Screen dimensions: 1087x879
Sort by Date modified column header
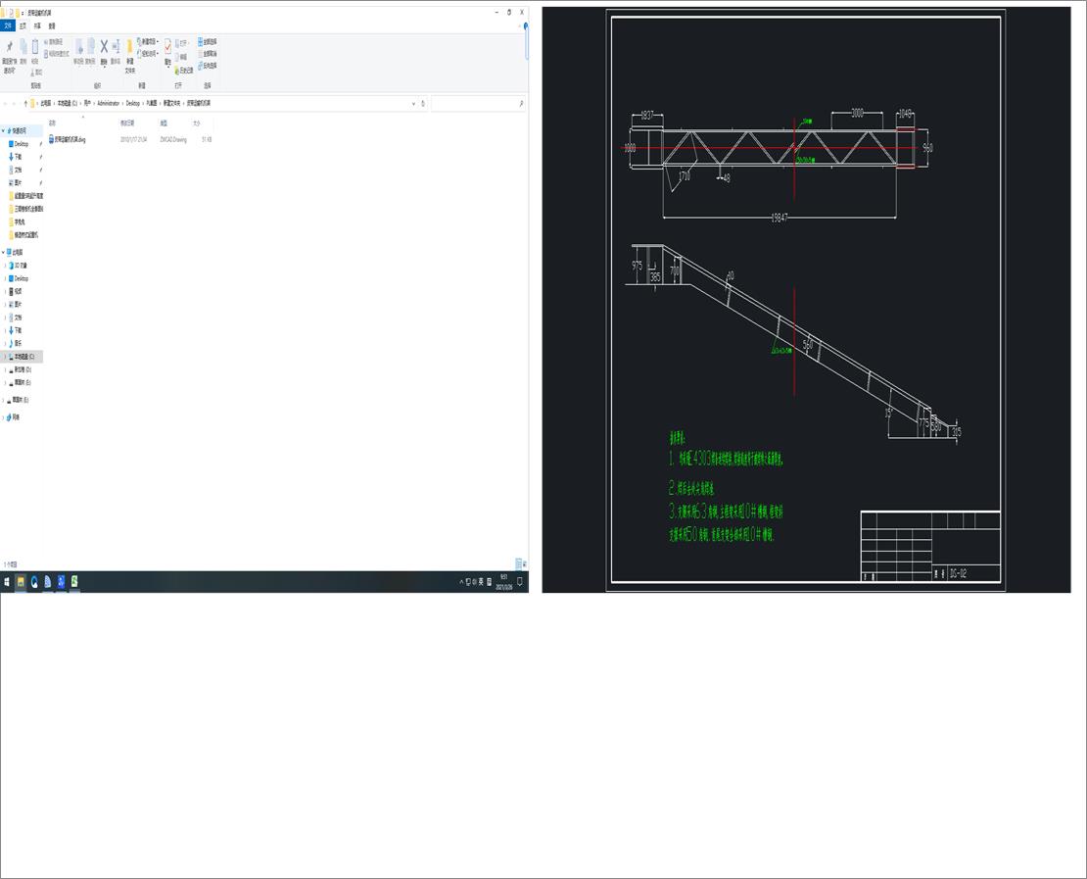coord(127,122)
